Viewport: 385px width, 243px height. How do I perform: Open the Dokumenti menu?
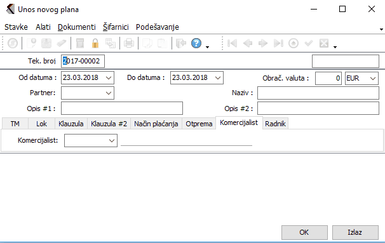click(77, 27)
